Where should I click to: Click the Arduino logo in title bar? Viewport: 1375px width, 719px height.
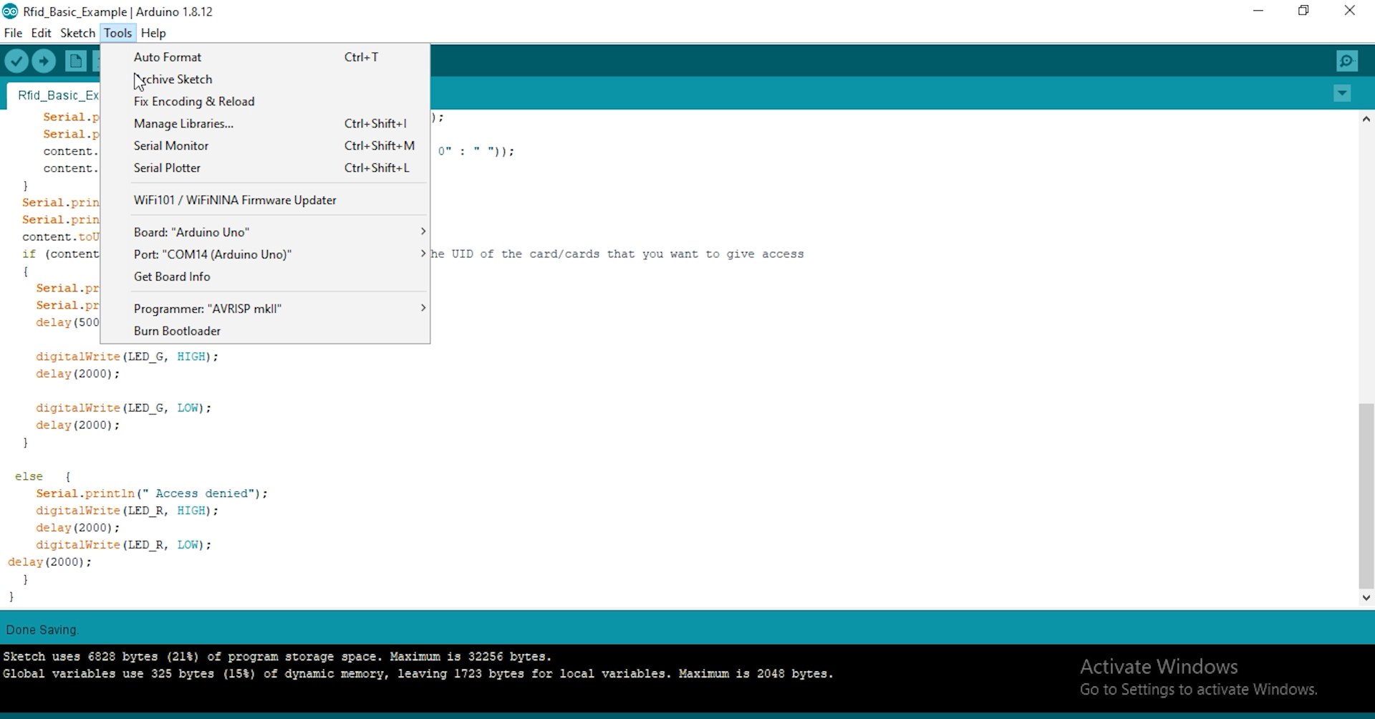[10, 11]
